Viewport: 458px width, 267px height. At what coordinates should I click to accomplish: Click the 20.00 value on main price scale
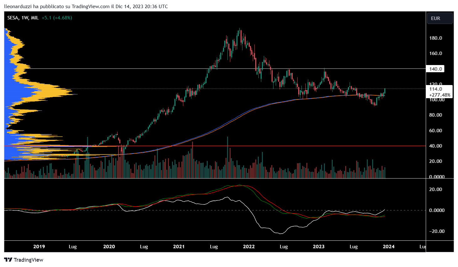click(x=435, y=161)
